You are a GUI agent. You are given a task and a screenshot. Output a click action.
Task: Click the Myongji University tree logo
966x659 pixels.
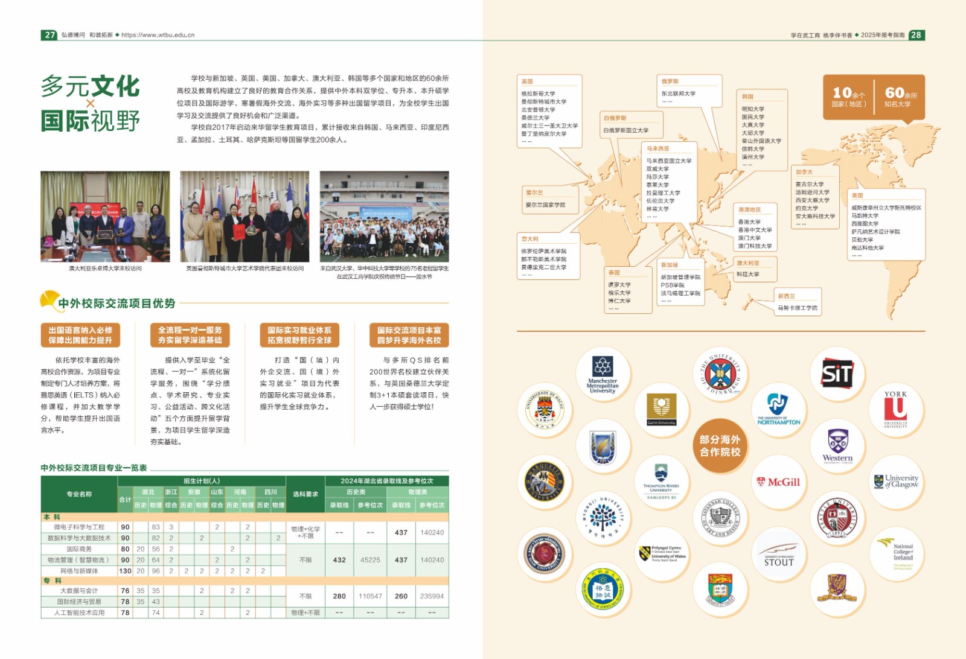[603, 517]
